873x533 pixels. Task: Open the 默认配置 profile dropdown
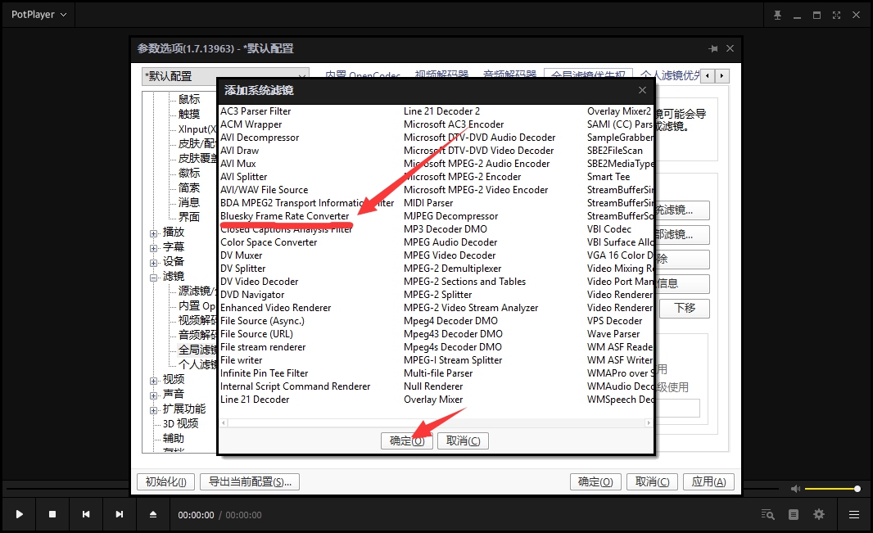point(225,76)
